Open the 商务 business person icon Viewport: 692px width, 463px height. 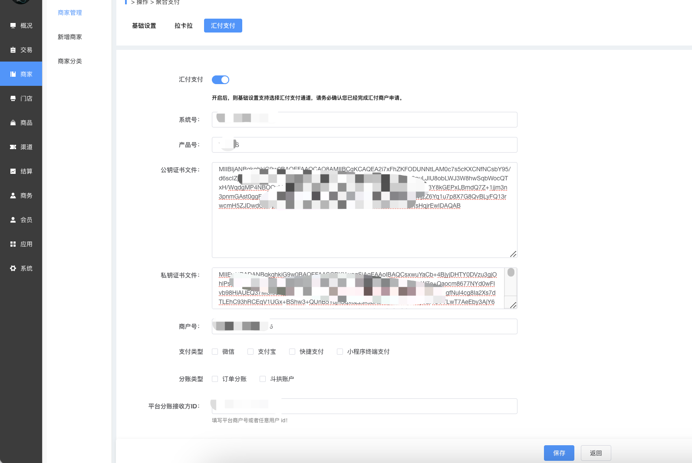click(x=13, y=196)
